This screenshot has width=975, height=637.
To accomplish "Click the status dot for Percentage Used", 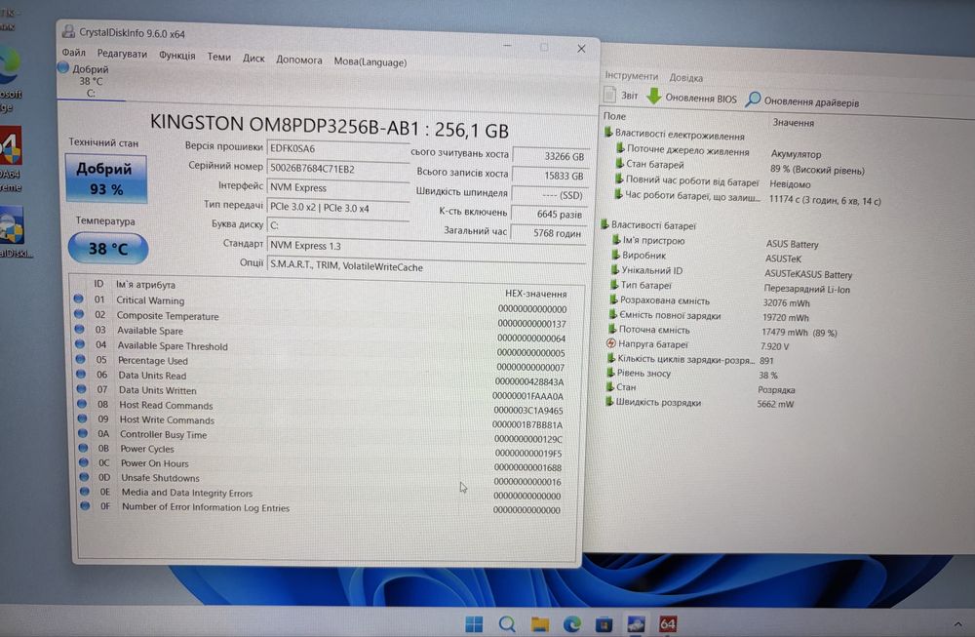I will tap(80, 359).
